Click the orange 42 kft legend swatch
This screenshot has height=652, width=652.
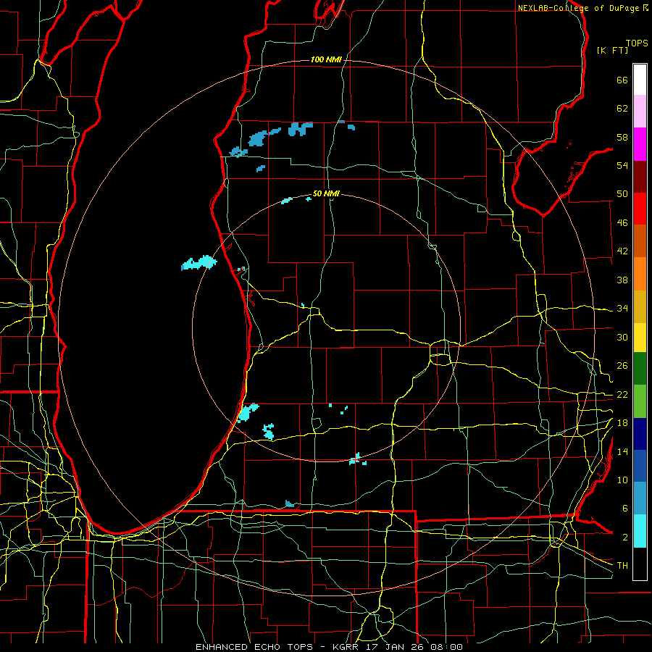[640, 273]
